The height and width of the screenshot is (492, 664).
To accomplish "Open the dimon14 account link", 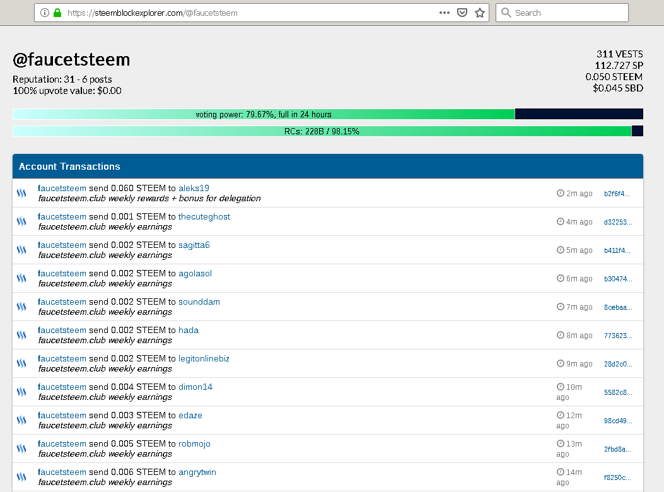I will tap(195, 387).
